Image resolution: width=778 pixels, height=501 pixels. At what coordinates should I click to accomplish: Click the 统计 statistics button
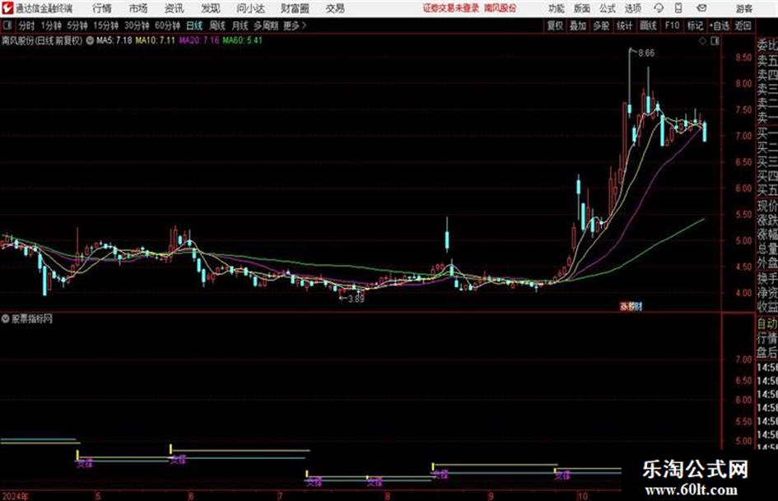tap(624, 26)
